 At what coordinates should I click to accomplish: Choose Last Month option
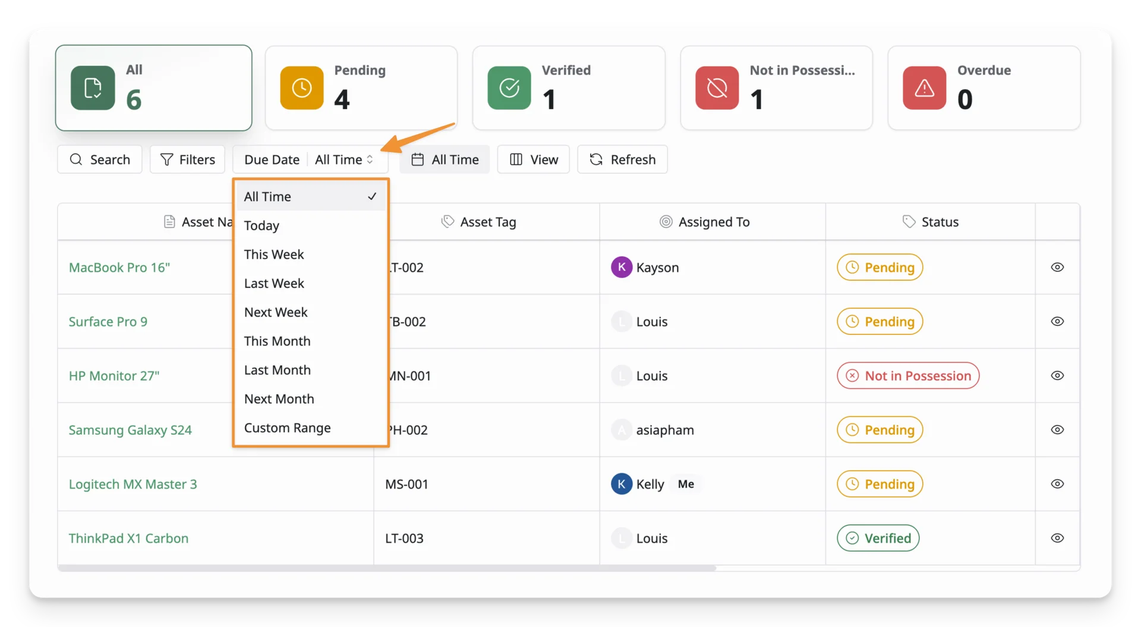tap(311, 370)
